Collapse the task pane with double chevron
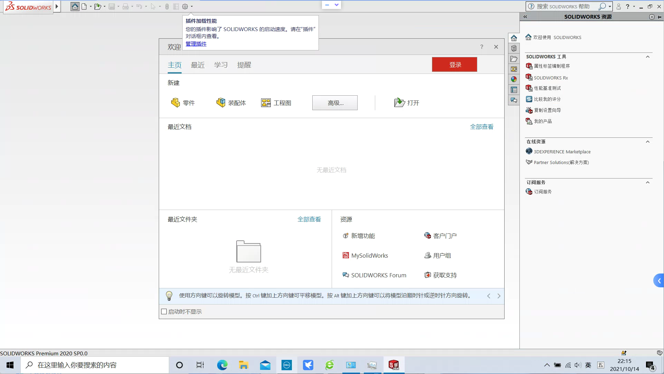Screen dimensions: 664x374 pos(525,17)
